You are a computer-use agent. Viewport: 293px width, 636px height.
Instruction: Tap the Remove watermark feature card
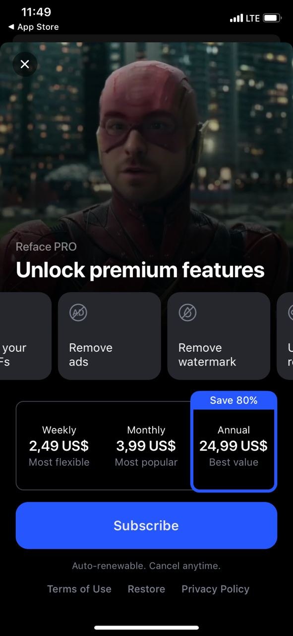click(x=219, y=336)
